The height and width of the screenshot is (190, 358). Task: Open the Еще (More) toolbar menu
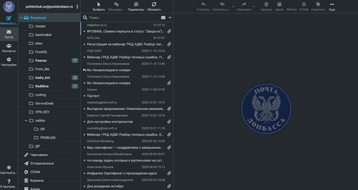coord(332,4)
